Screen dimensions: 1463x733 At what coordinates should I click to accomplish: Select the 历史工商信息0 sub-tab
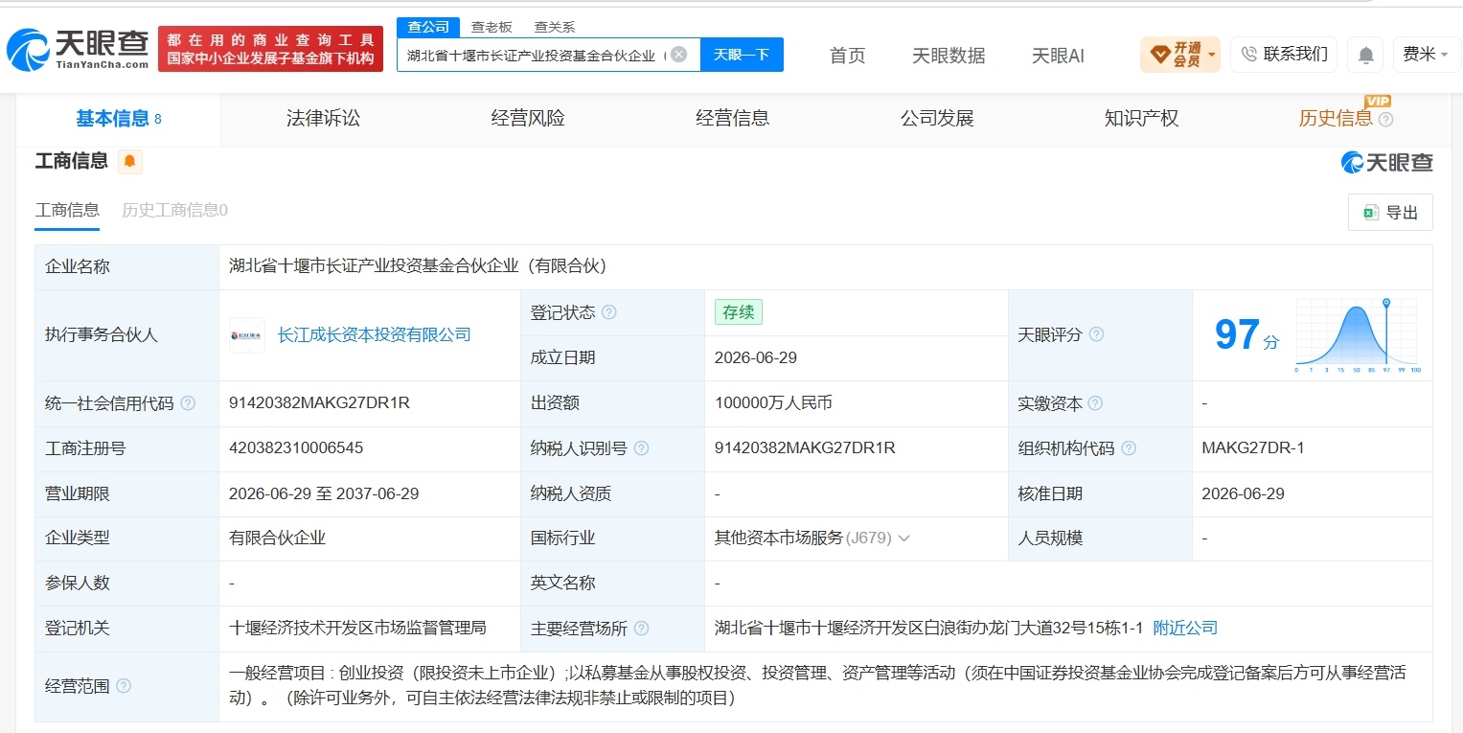(174, 210)
